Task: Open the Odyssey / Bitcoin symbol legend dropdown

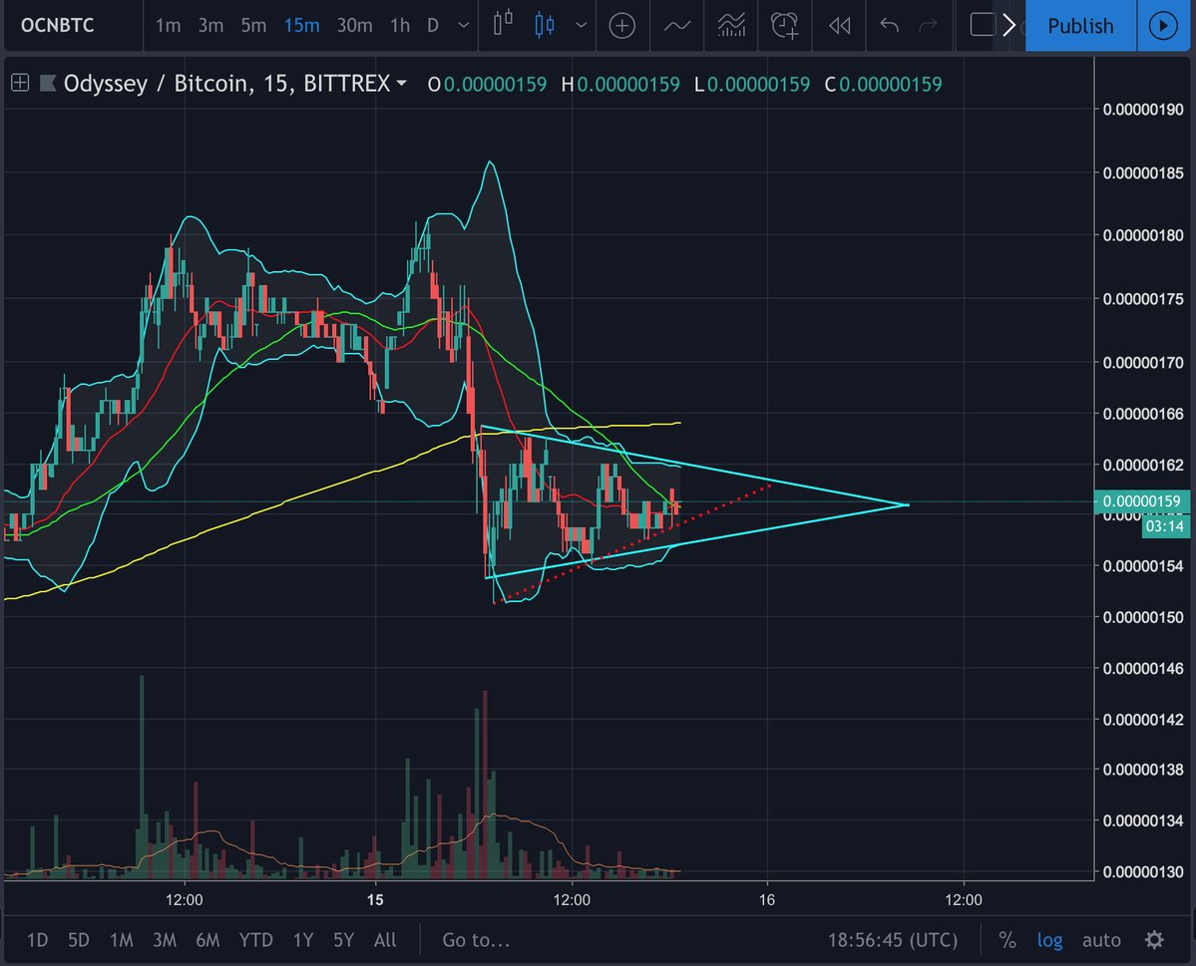Action: [x=401, y=83]
